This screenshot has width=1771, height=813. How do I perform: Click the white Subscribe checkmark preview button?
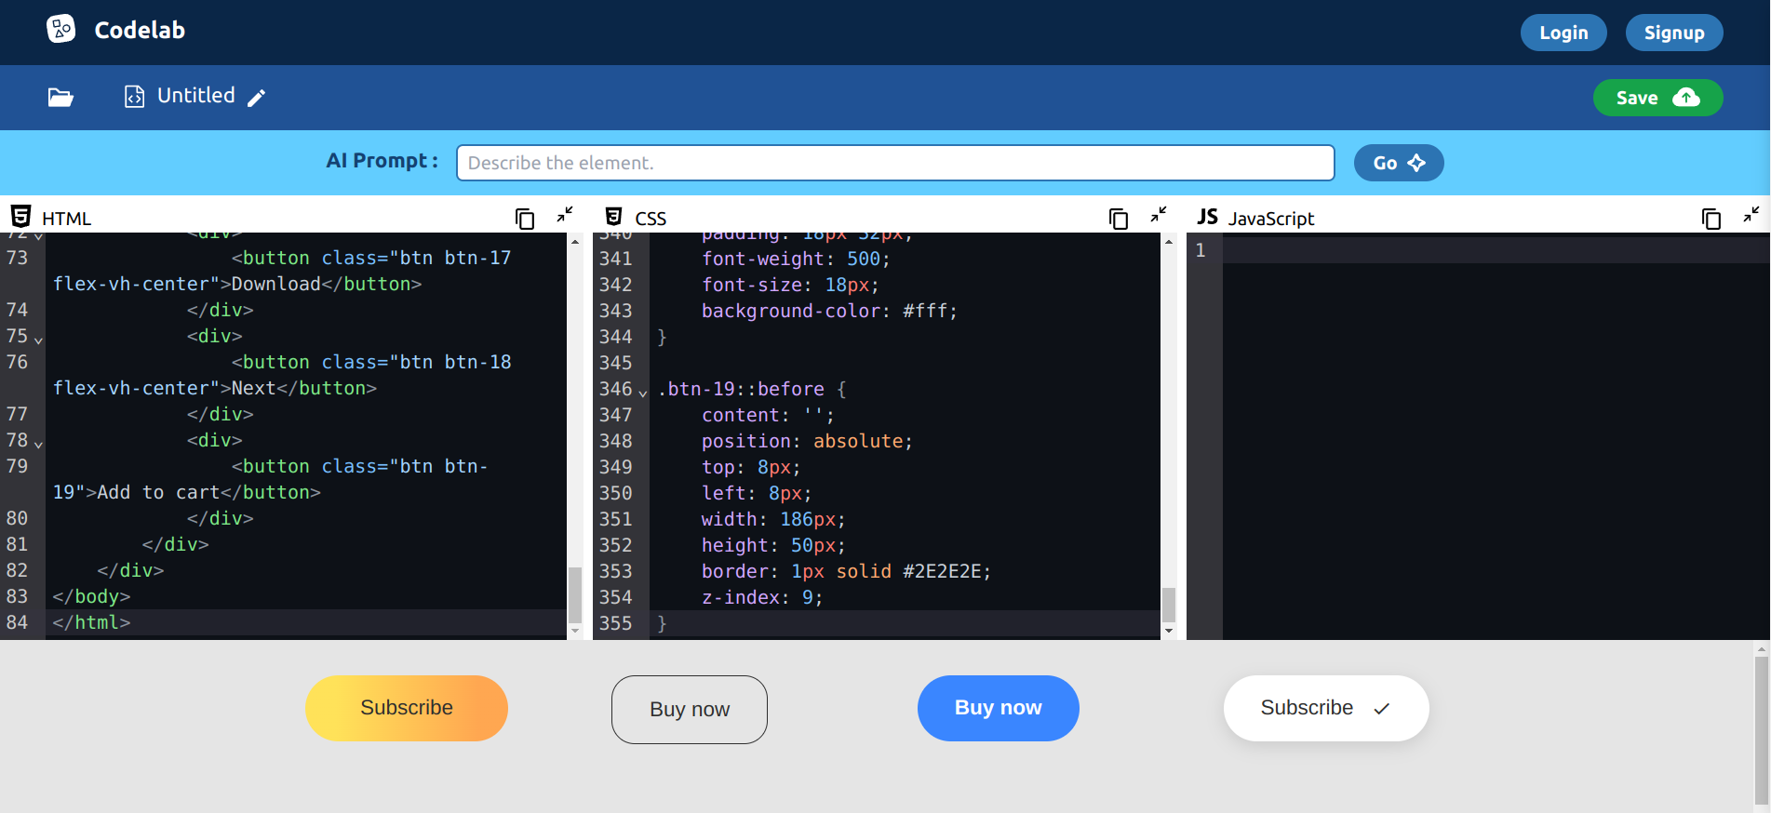pos(1326,708)
